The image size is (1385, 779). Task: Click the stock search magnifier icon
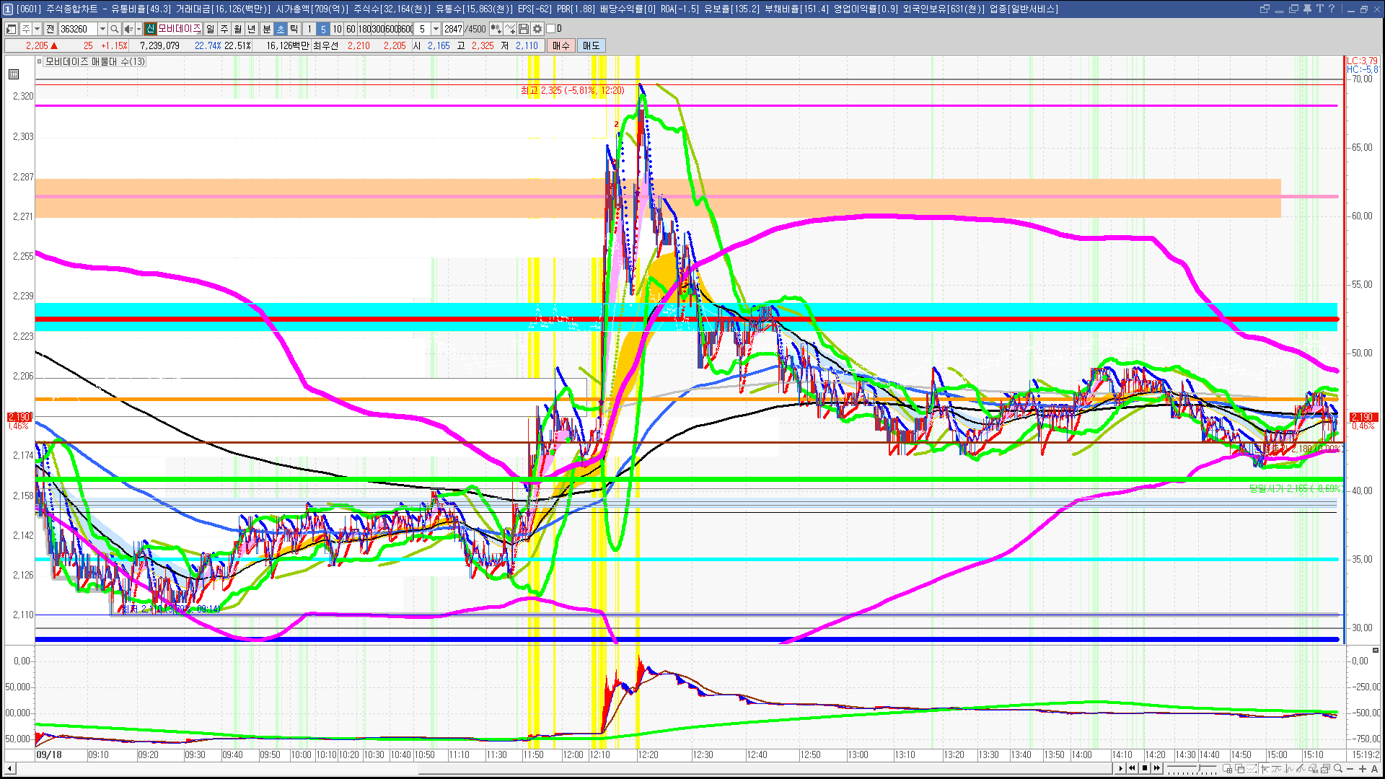tap(114, 29)
